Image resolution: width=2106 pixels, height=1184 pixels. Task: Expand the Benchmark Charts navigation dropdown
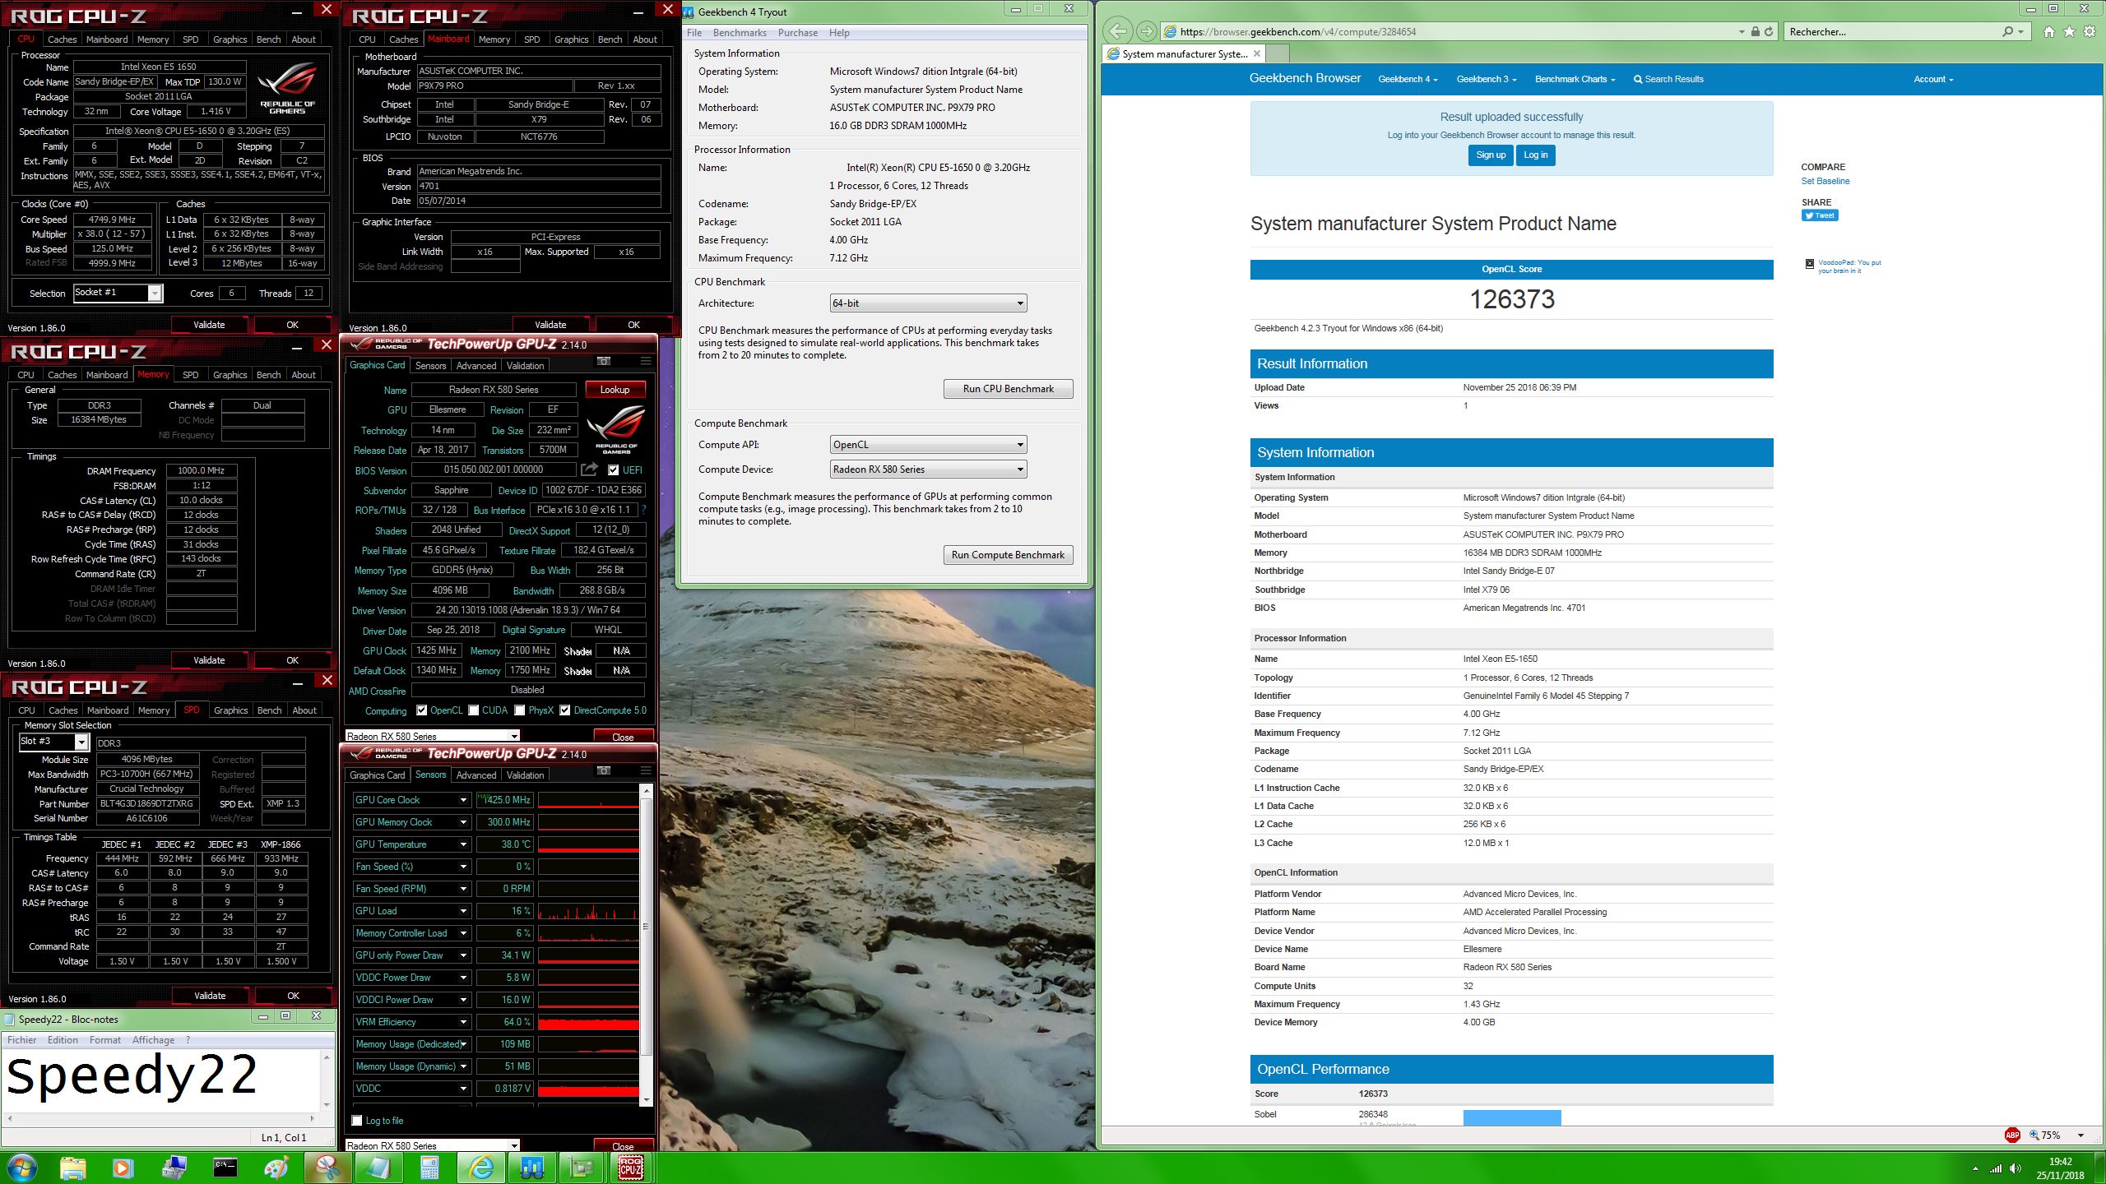[x=1575, y=79]
